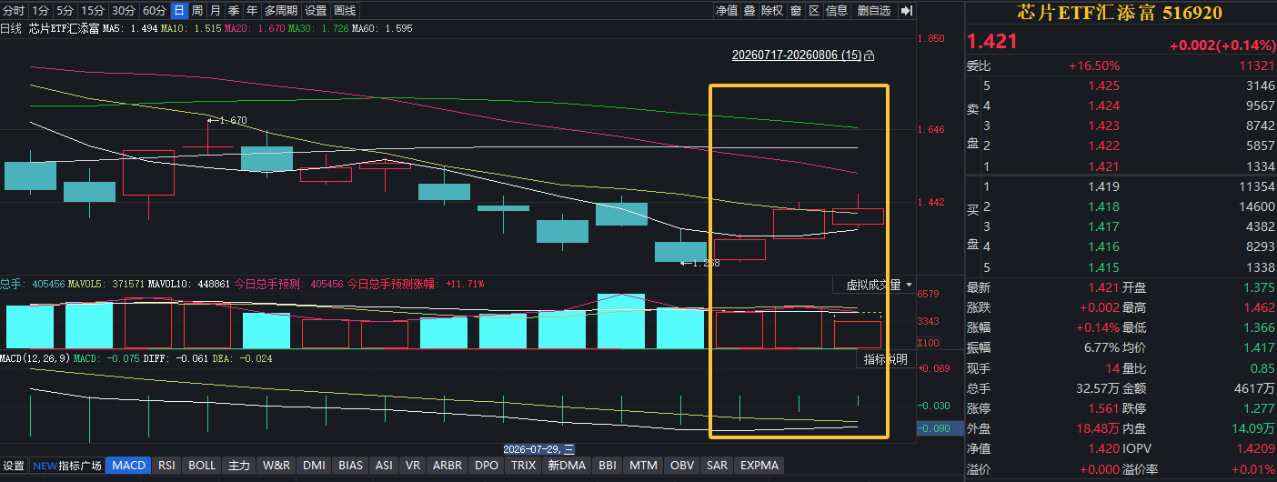Select the SAR indicator tab

click(718, 466)
